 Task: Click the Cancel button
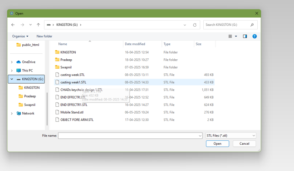click(x=244, y=143)
